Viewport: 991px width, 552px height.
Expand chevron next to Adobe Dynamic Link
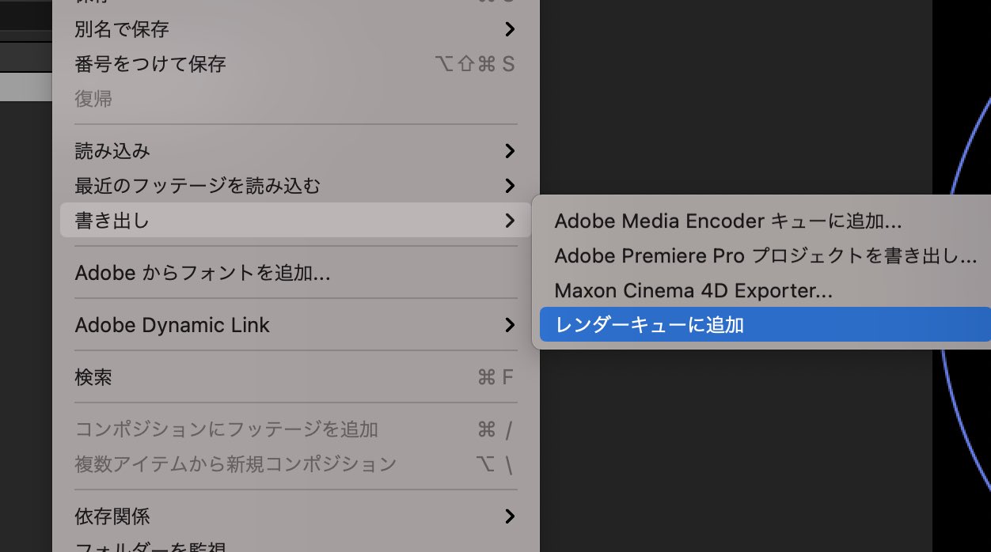click(510, 325)
